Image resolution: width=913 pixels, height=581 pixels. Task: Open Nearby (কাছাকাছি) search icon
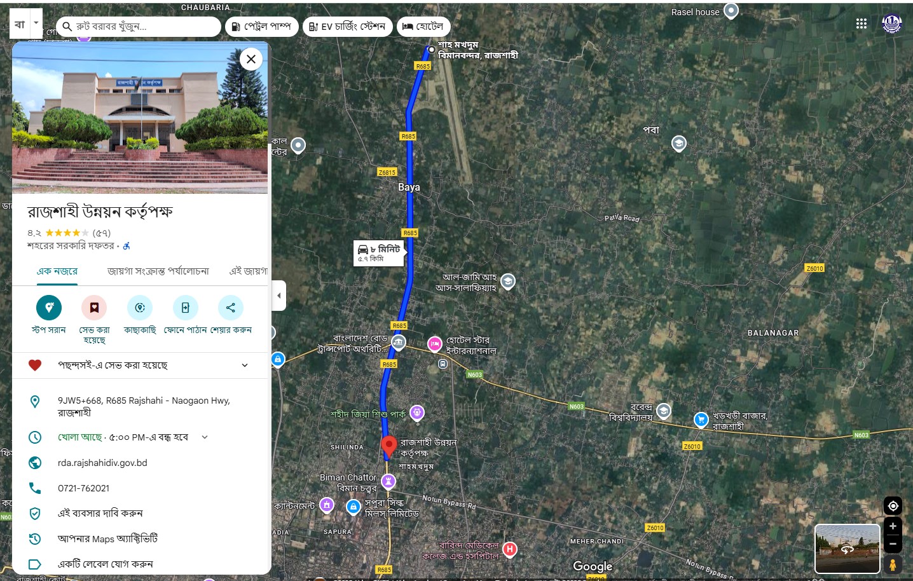tap(140, 308)
